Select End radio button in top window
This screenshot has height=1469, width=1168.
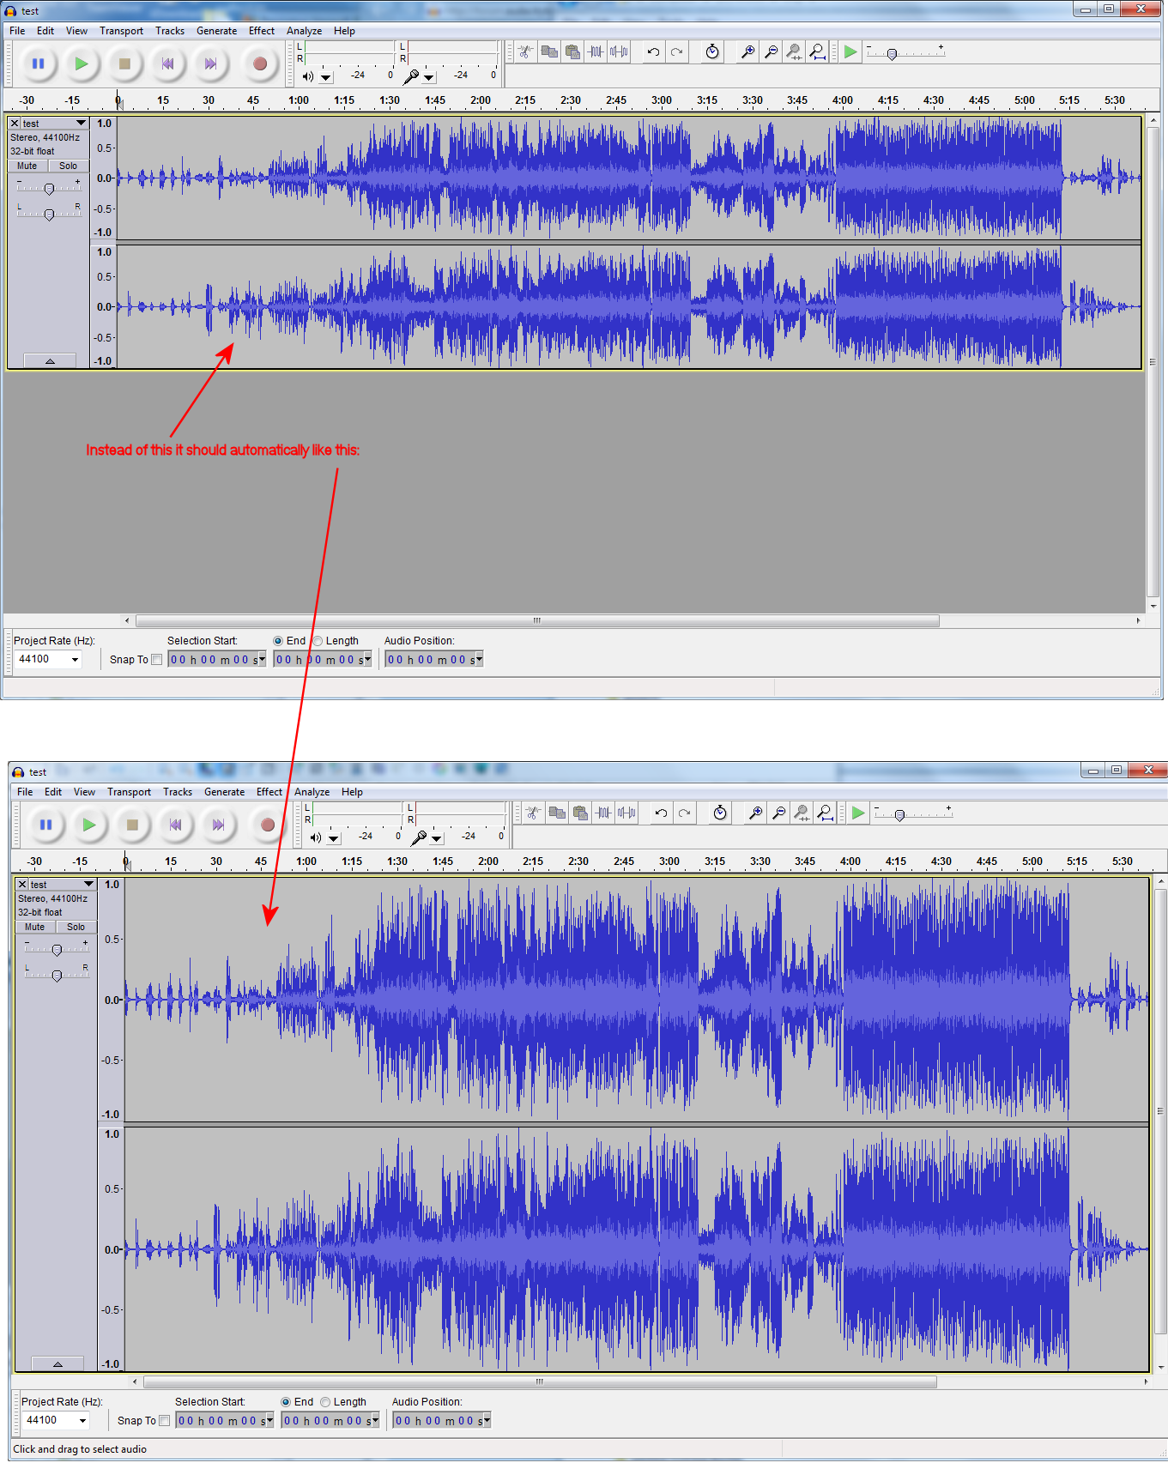(278, 641)
